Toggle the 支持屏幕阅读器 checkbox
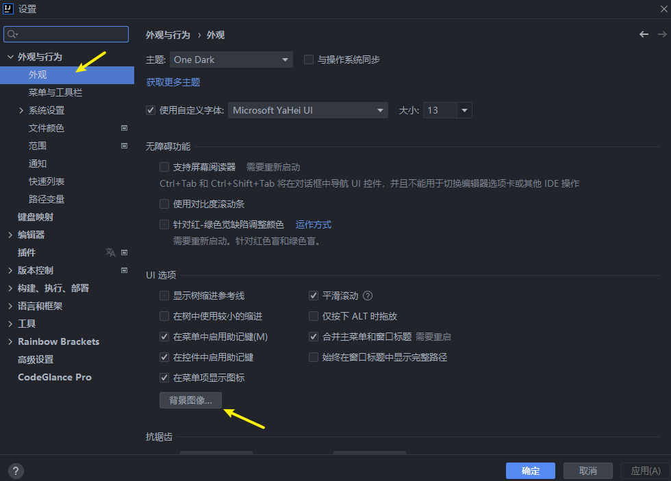 [x=164, y=167]
